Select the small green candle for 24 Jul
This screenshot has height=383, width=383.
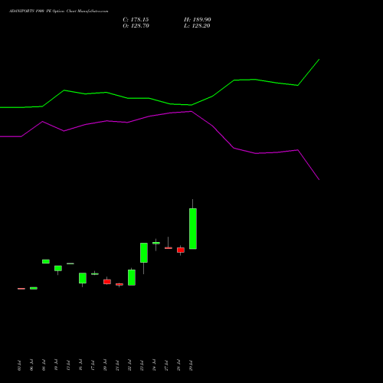click(156, 243)
